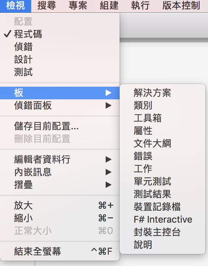The width and height of the screenshot is (208, 266).
Task: Exit full screen via 結束全螢幕
Action: pos(60,251)
